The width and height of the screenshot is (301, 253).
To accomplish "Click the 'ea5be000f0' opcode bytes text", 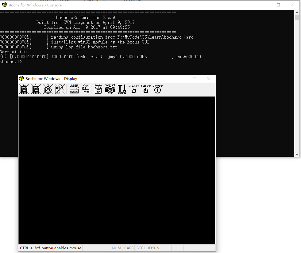I will click(x=188, y=57).
